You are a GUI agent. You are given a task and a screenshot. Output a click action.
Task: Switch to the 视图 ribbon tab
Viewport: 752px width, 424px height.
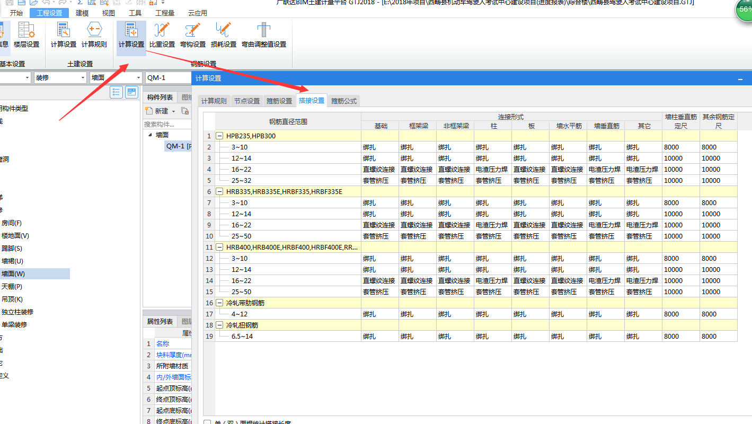coord(109,13)
